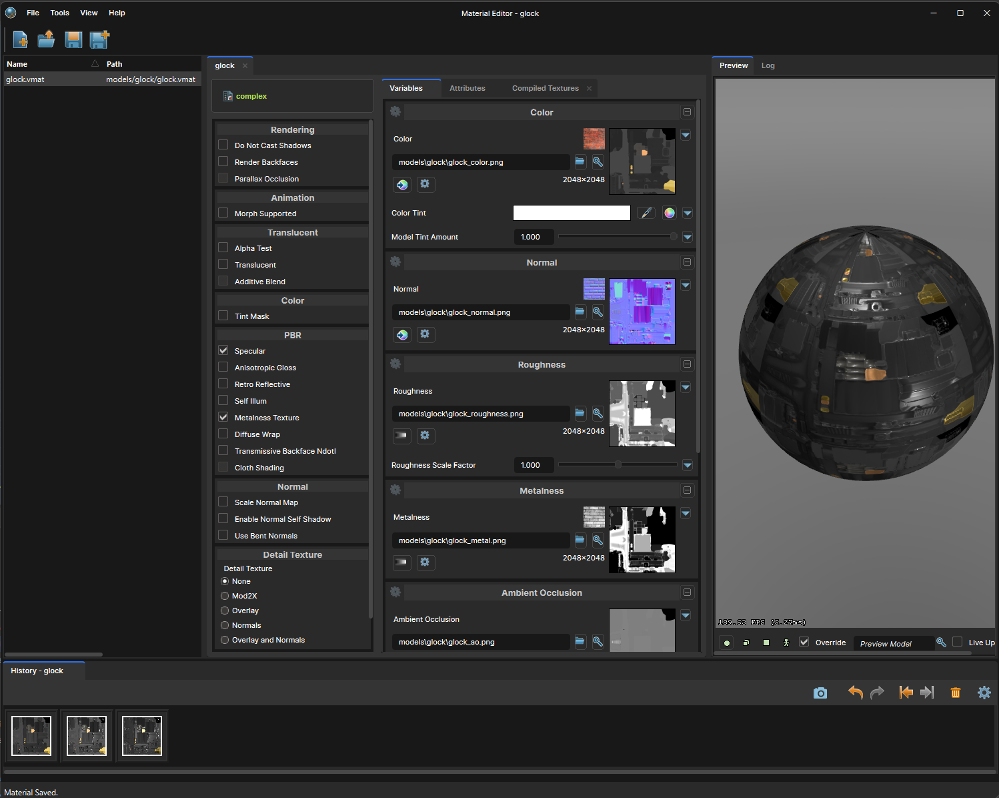Switch preview to model view
Image resolution: width=999 pixels, height=798 pixels.
(785, 642)
